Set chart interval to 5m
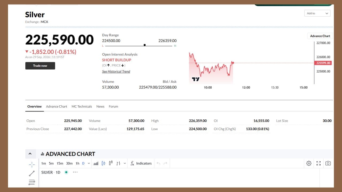Screen dimensions: 342x192 51,163
